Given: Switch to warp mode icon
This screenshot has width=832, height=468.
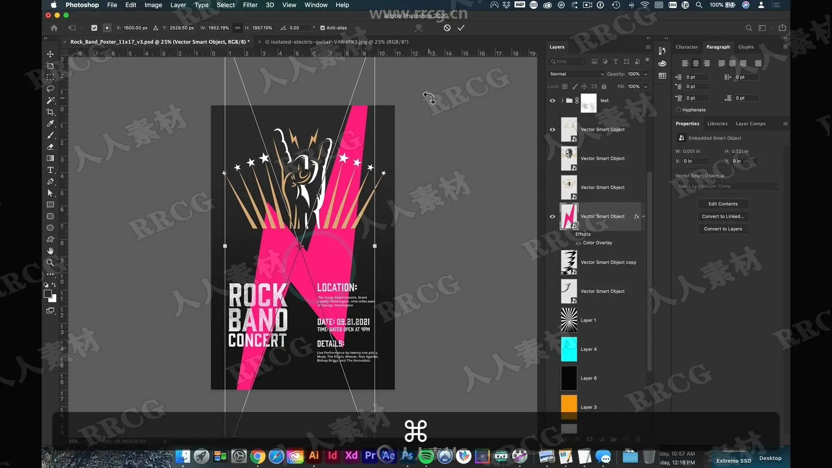Looking at the screenshot, I should [x=419, y=28].
